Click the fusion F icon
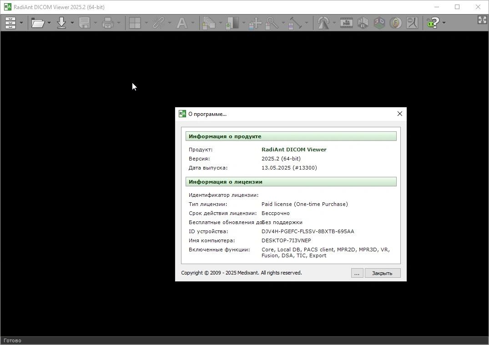The image size is (489, 345). click(x=395, y=23)
